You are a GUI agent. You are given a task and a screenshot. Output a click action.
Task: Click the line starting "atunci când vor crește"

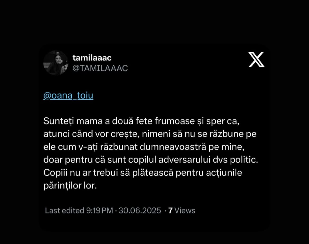pos(150,134)
